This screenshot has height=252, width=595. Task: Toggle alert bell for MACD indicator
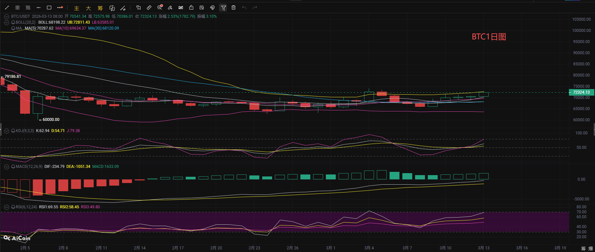click(x=13, y=167)
